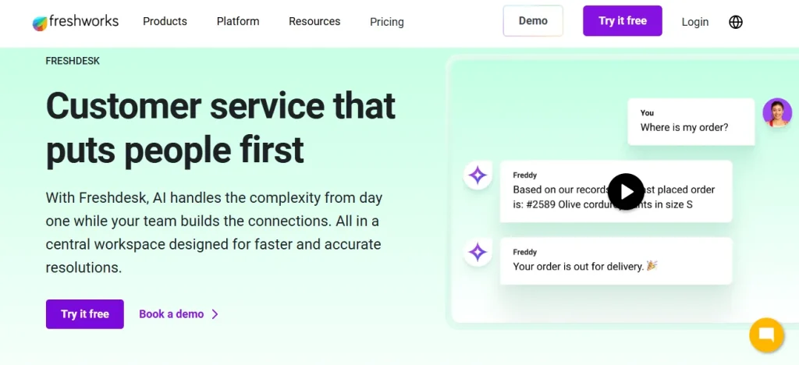This screenshot has width=799, height=365.
Task: Click the FRESHDESK label text
Action: click(x=73, y=61)
